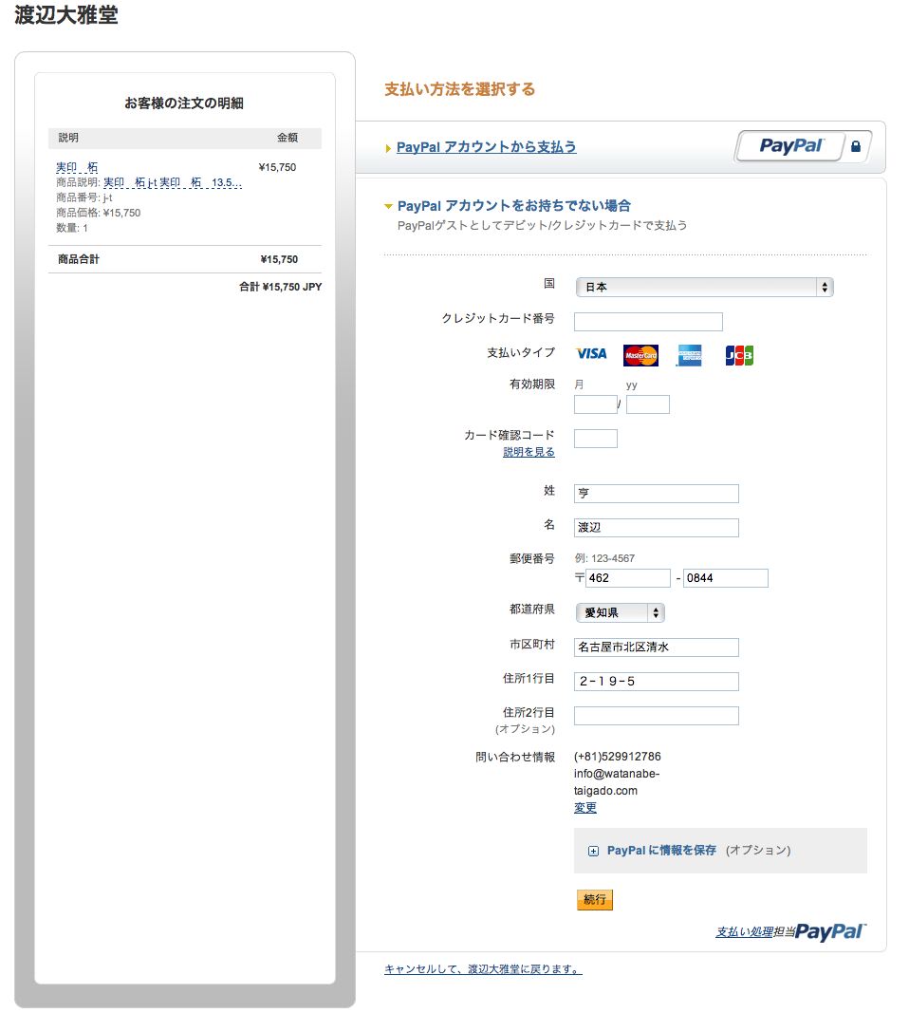Click the PayPal logo next to 支払い処理担当
This screenshot has width=909, height=1013.
(831, 931)
